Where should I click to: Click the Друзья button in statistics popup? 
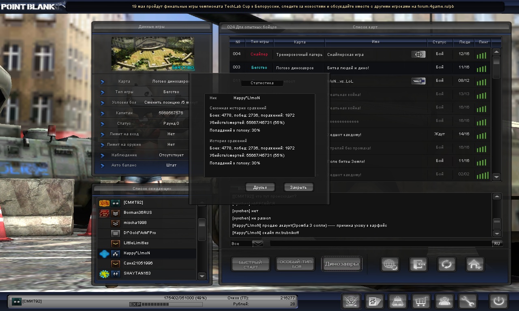260,187
